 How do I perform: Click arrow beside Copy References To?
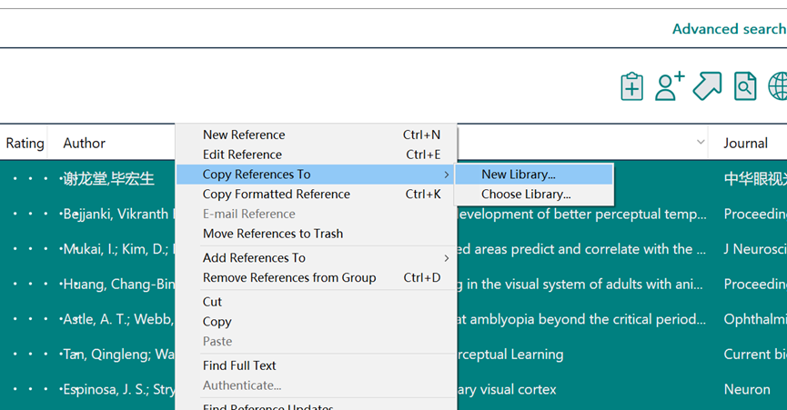pos(446,175)
